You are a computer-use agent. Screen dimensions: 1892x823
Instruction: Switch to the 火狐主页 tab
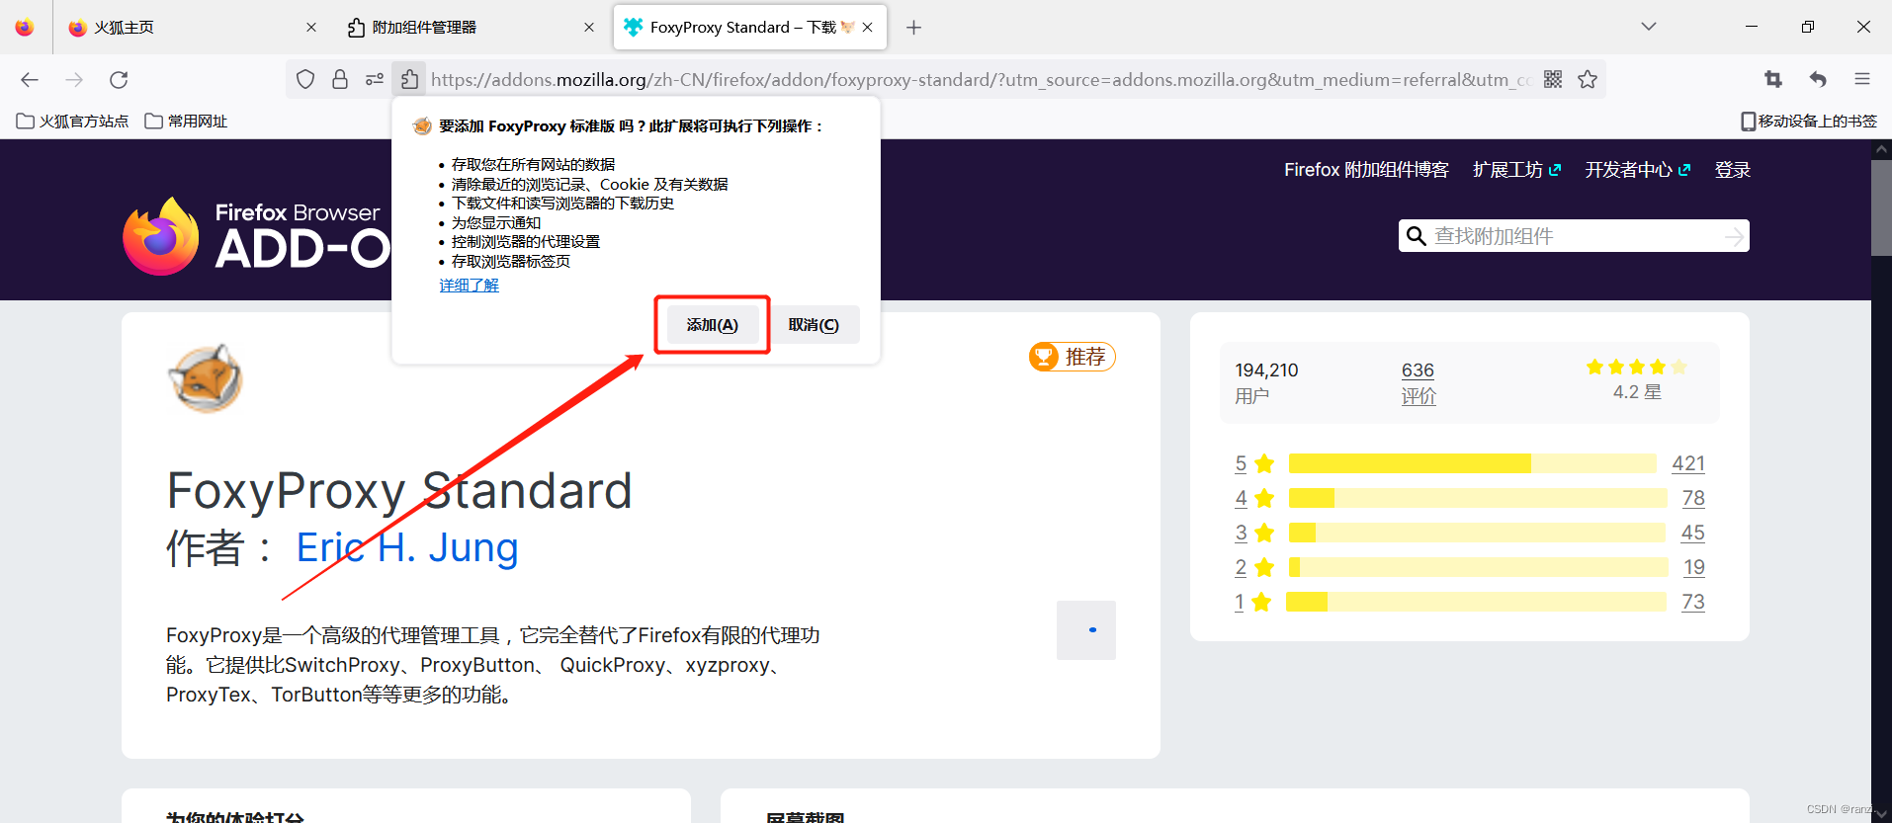point(193,28)
